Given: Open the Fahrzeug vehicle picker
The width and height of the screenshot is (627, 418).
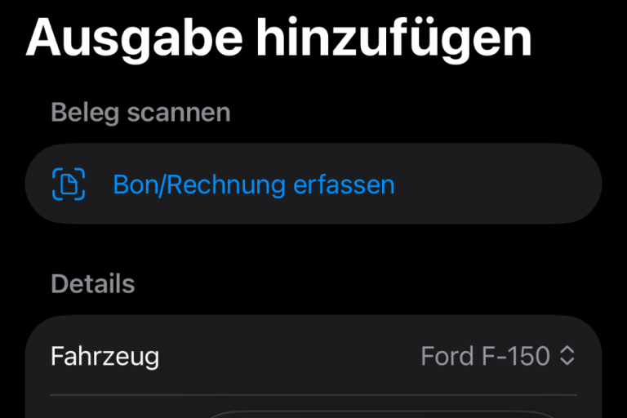Looking at the screenshot, I should click(313, 356).
